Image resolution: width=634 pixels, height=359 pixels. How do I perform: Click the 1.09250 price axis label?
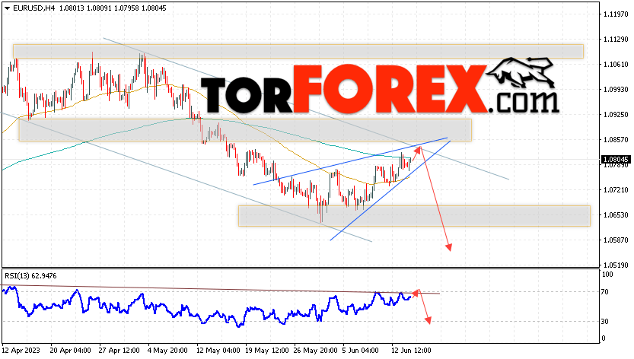(x=616, y=114)
